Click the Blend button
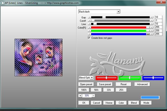The width and height of the screenshot is (167, 111). point(134,103)
